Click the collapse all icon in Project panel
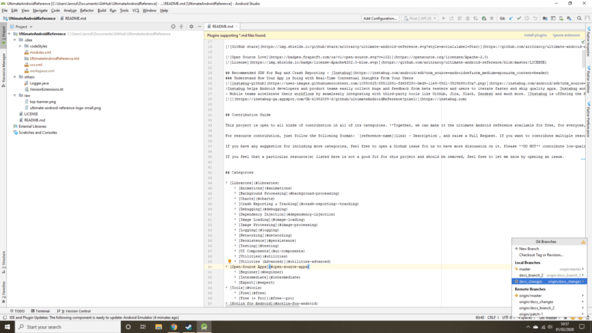592x333 pixels. [182, 27]
